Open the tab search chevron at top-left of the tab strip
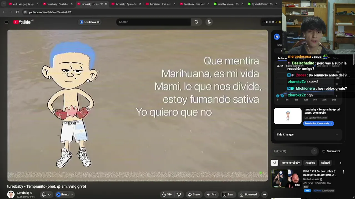This screenshot has width=355, height=199. 3,4
